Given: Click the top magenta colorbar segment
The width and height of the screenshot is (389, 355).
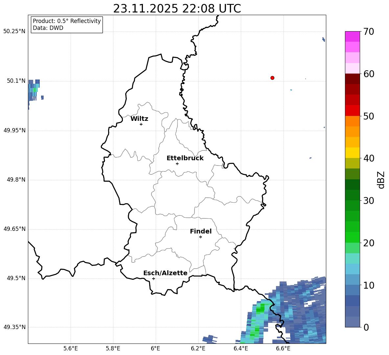Looking at the screenshot, I should (352, 36).
